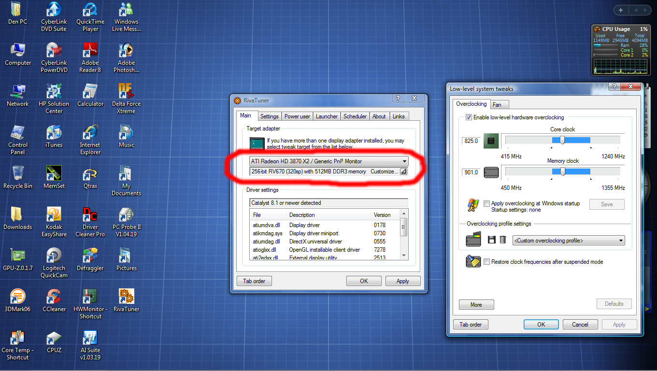The image size is (657, 371).
Task: Open QuickTime Player desktop icon
Action: tap(90, 17)
